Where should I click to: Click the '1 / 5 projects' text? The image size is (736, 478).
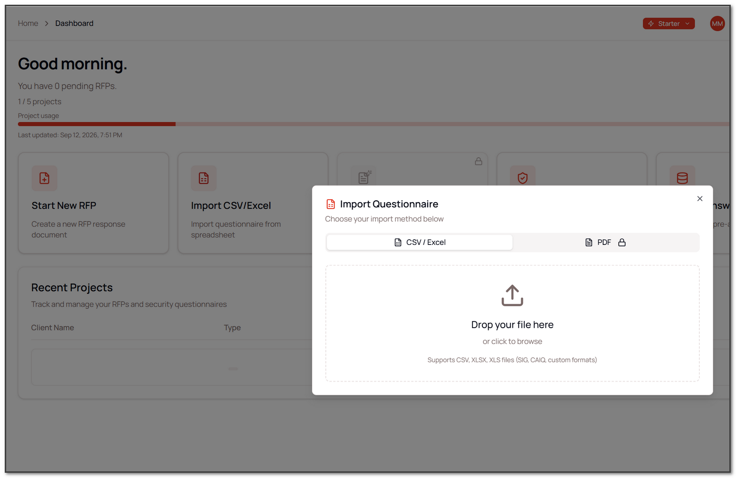tap(39, 102)
